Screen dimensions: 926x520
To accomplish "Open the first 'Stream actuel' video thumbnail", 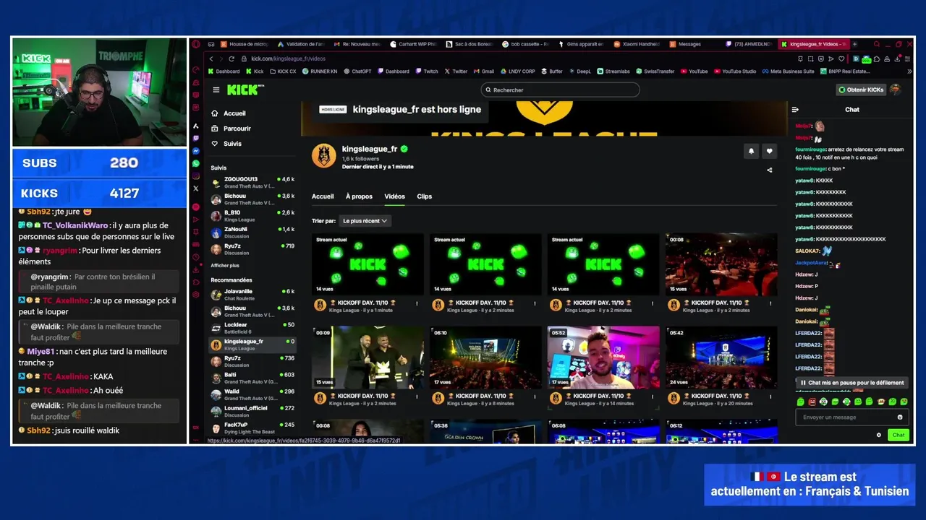I will coord(368,264).
